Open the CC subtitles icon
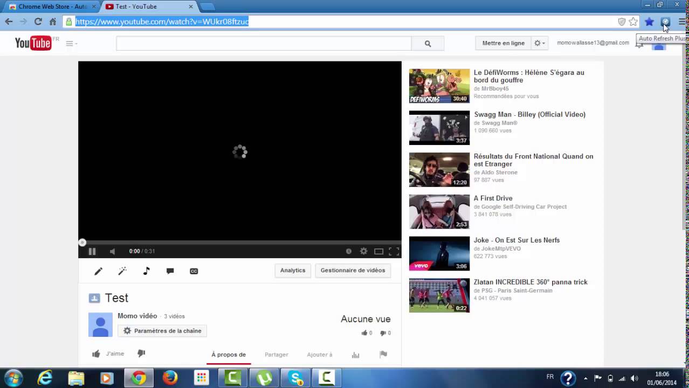The height and width of the screenshot is (388, 689). coord(194,271)
